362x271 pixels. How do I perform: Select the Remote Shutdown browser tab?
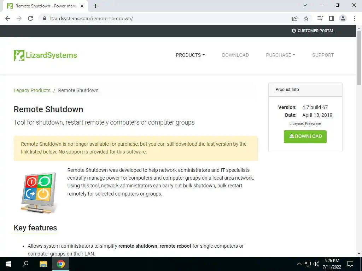[x=45, y=6]
